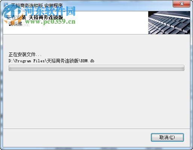The height and width of the screenshot is (150, 193).
Task: Click the www.pc0359.cn watermark URL
Action: click(x=50, y=22)
